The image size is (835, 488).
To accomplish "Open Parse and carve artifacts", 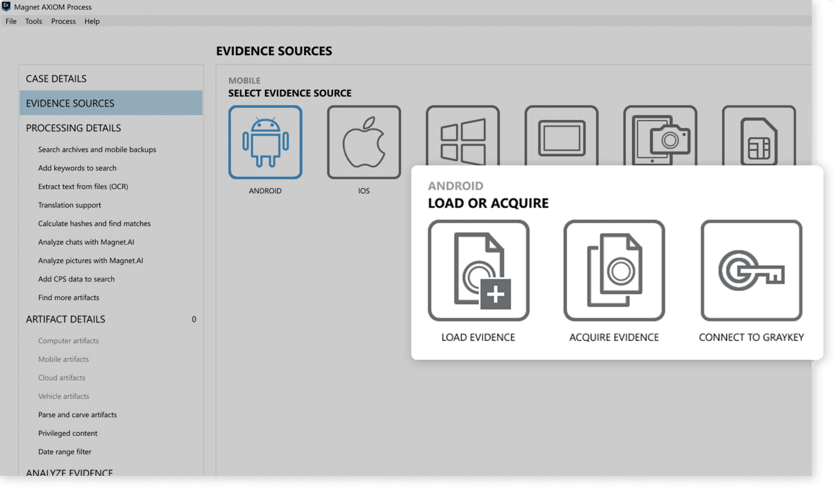I will 77,415.
